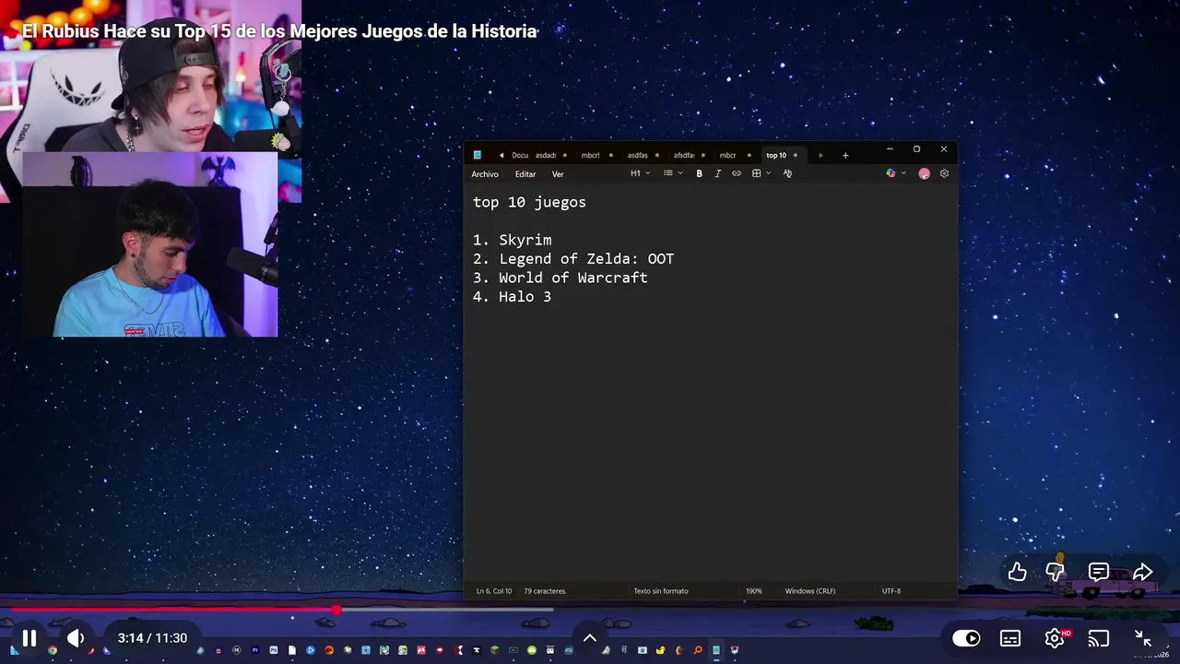Like the video with thumbs up

coord(1017,572)
